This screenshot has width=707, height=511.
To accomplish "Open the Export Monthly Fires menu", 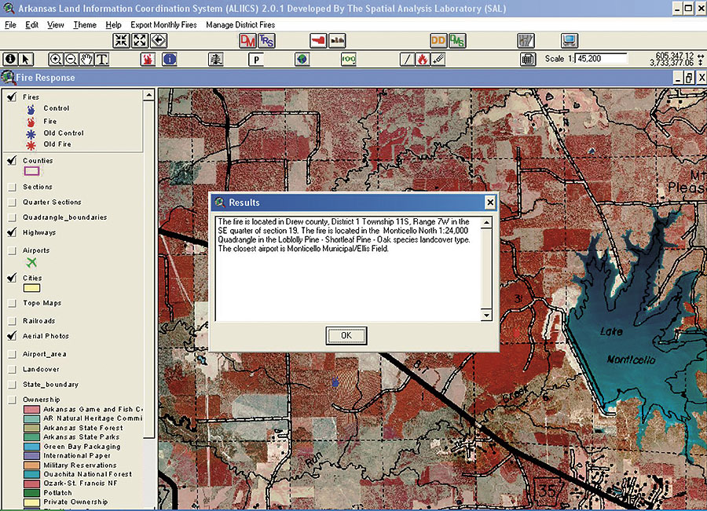I will (163, 25).
